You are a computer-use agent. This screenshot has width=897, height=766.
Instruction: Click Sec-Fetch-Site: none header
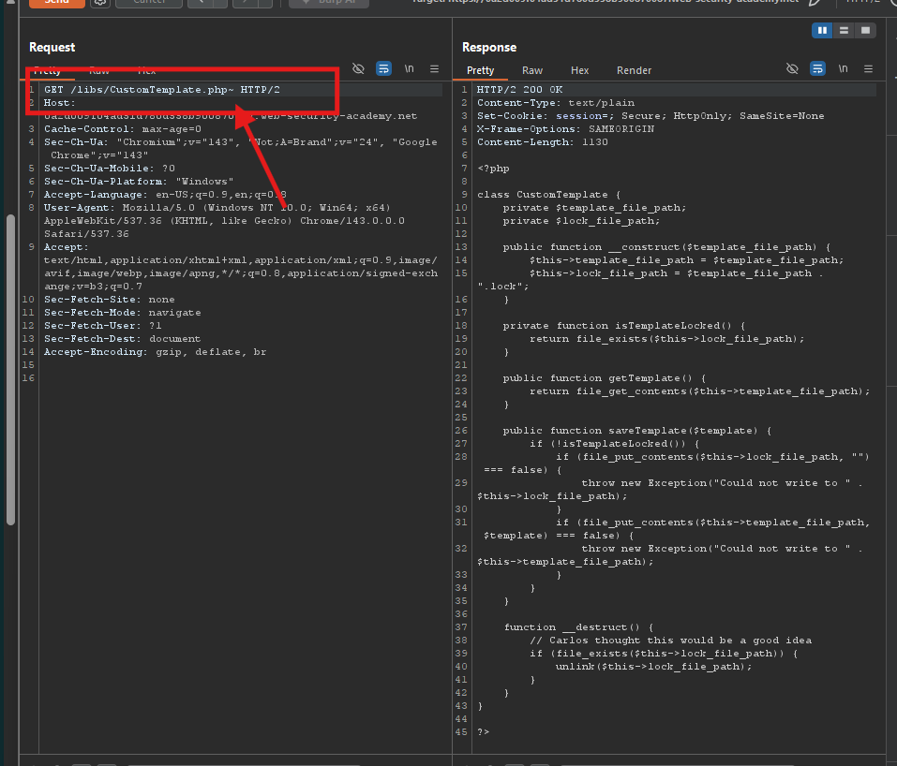pyautogui.click(x=110, y=300)
